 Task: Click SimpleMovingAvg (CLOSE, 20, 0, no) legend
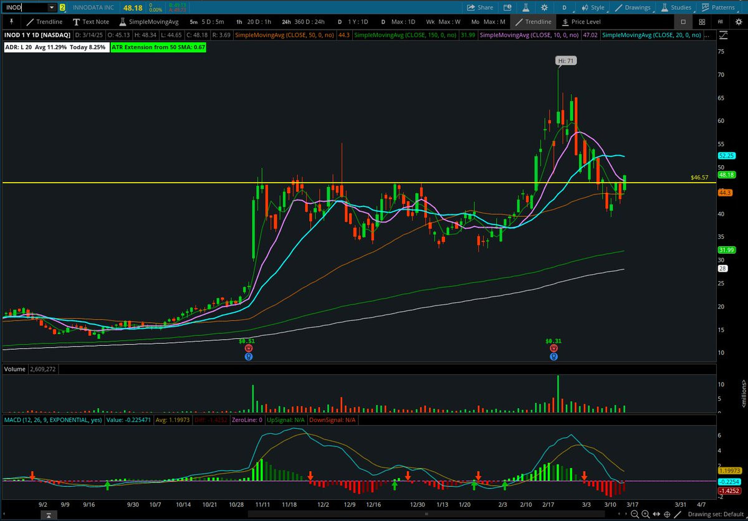651,36
